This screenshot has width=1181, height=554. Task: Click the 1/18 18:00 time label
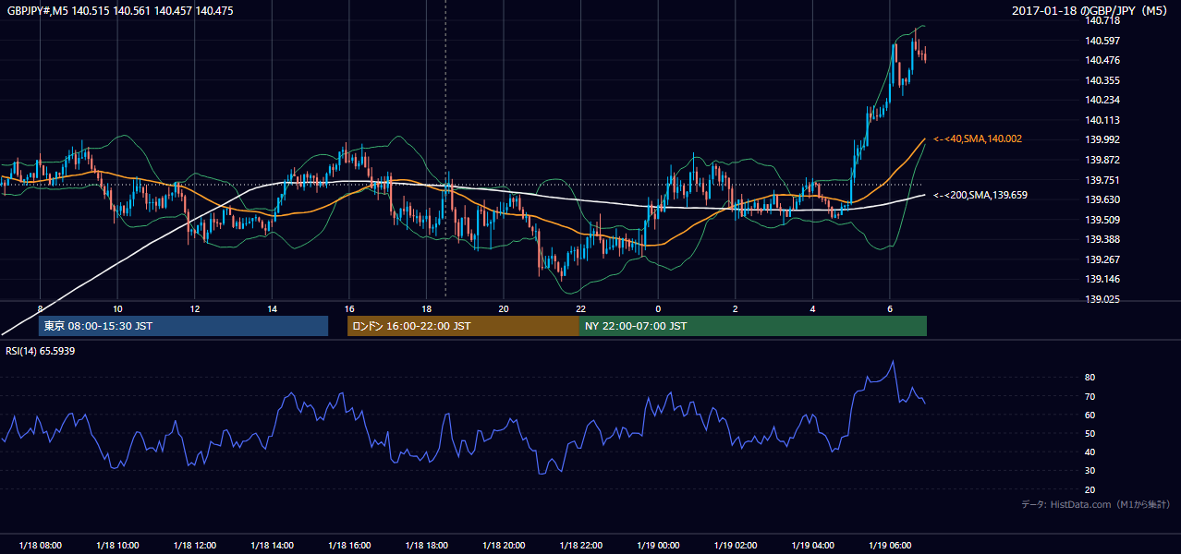click(426, 546)
